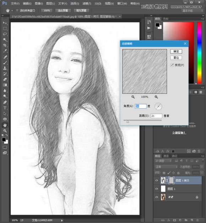Open the Hand tool preset picker arrow
The width and height of the screenshot is (206, 223).
(x=12, y=11)
